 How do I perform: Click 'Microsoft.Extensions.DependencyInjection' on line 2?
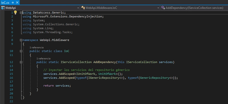67,16
